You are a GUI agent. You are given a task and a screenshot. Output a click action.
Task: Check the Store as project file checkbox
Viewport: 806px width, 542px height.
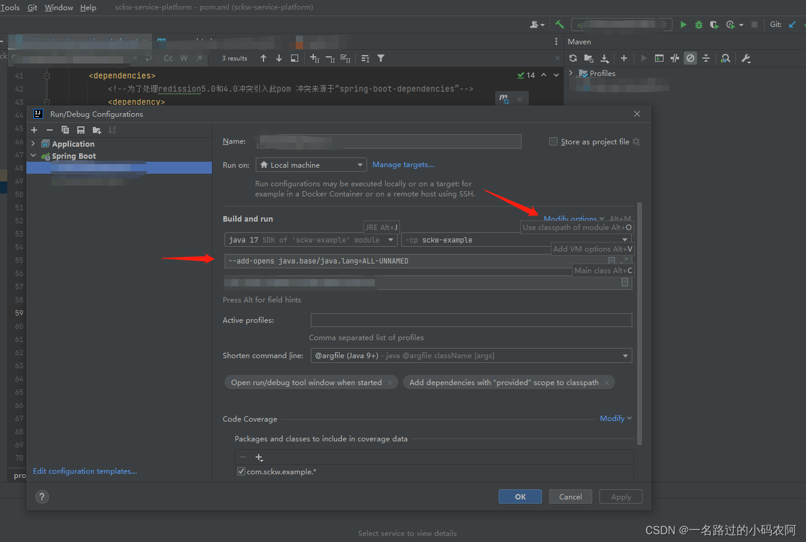pyautogui.click(x=553, y=141)
